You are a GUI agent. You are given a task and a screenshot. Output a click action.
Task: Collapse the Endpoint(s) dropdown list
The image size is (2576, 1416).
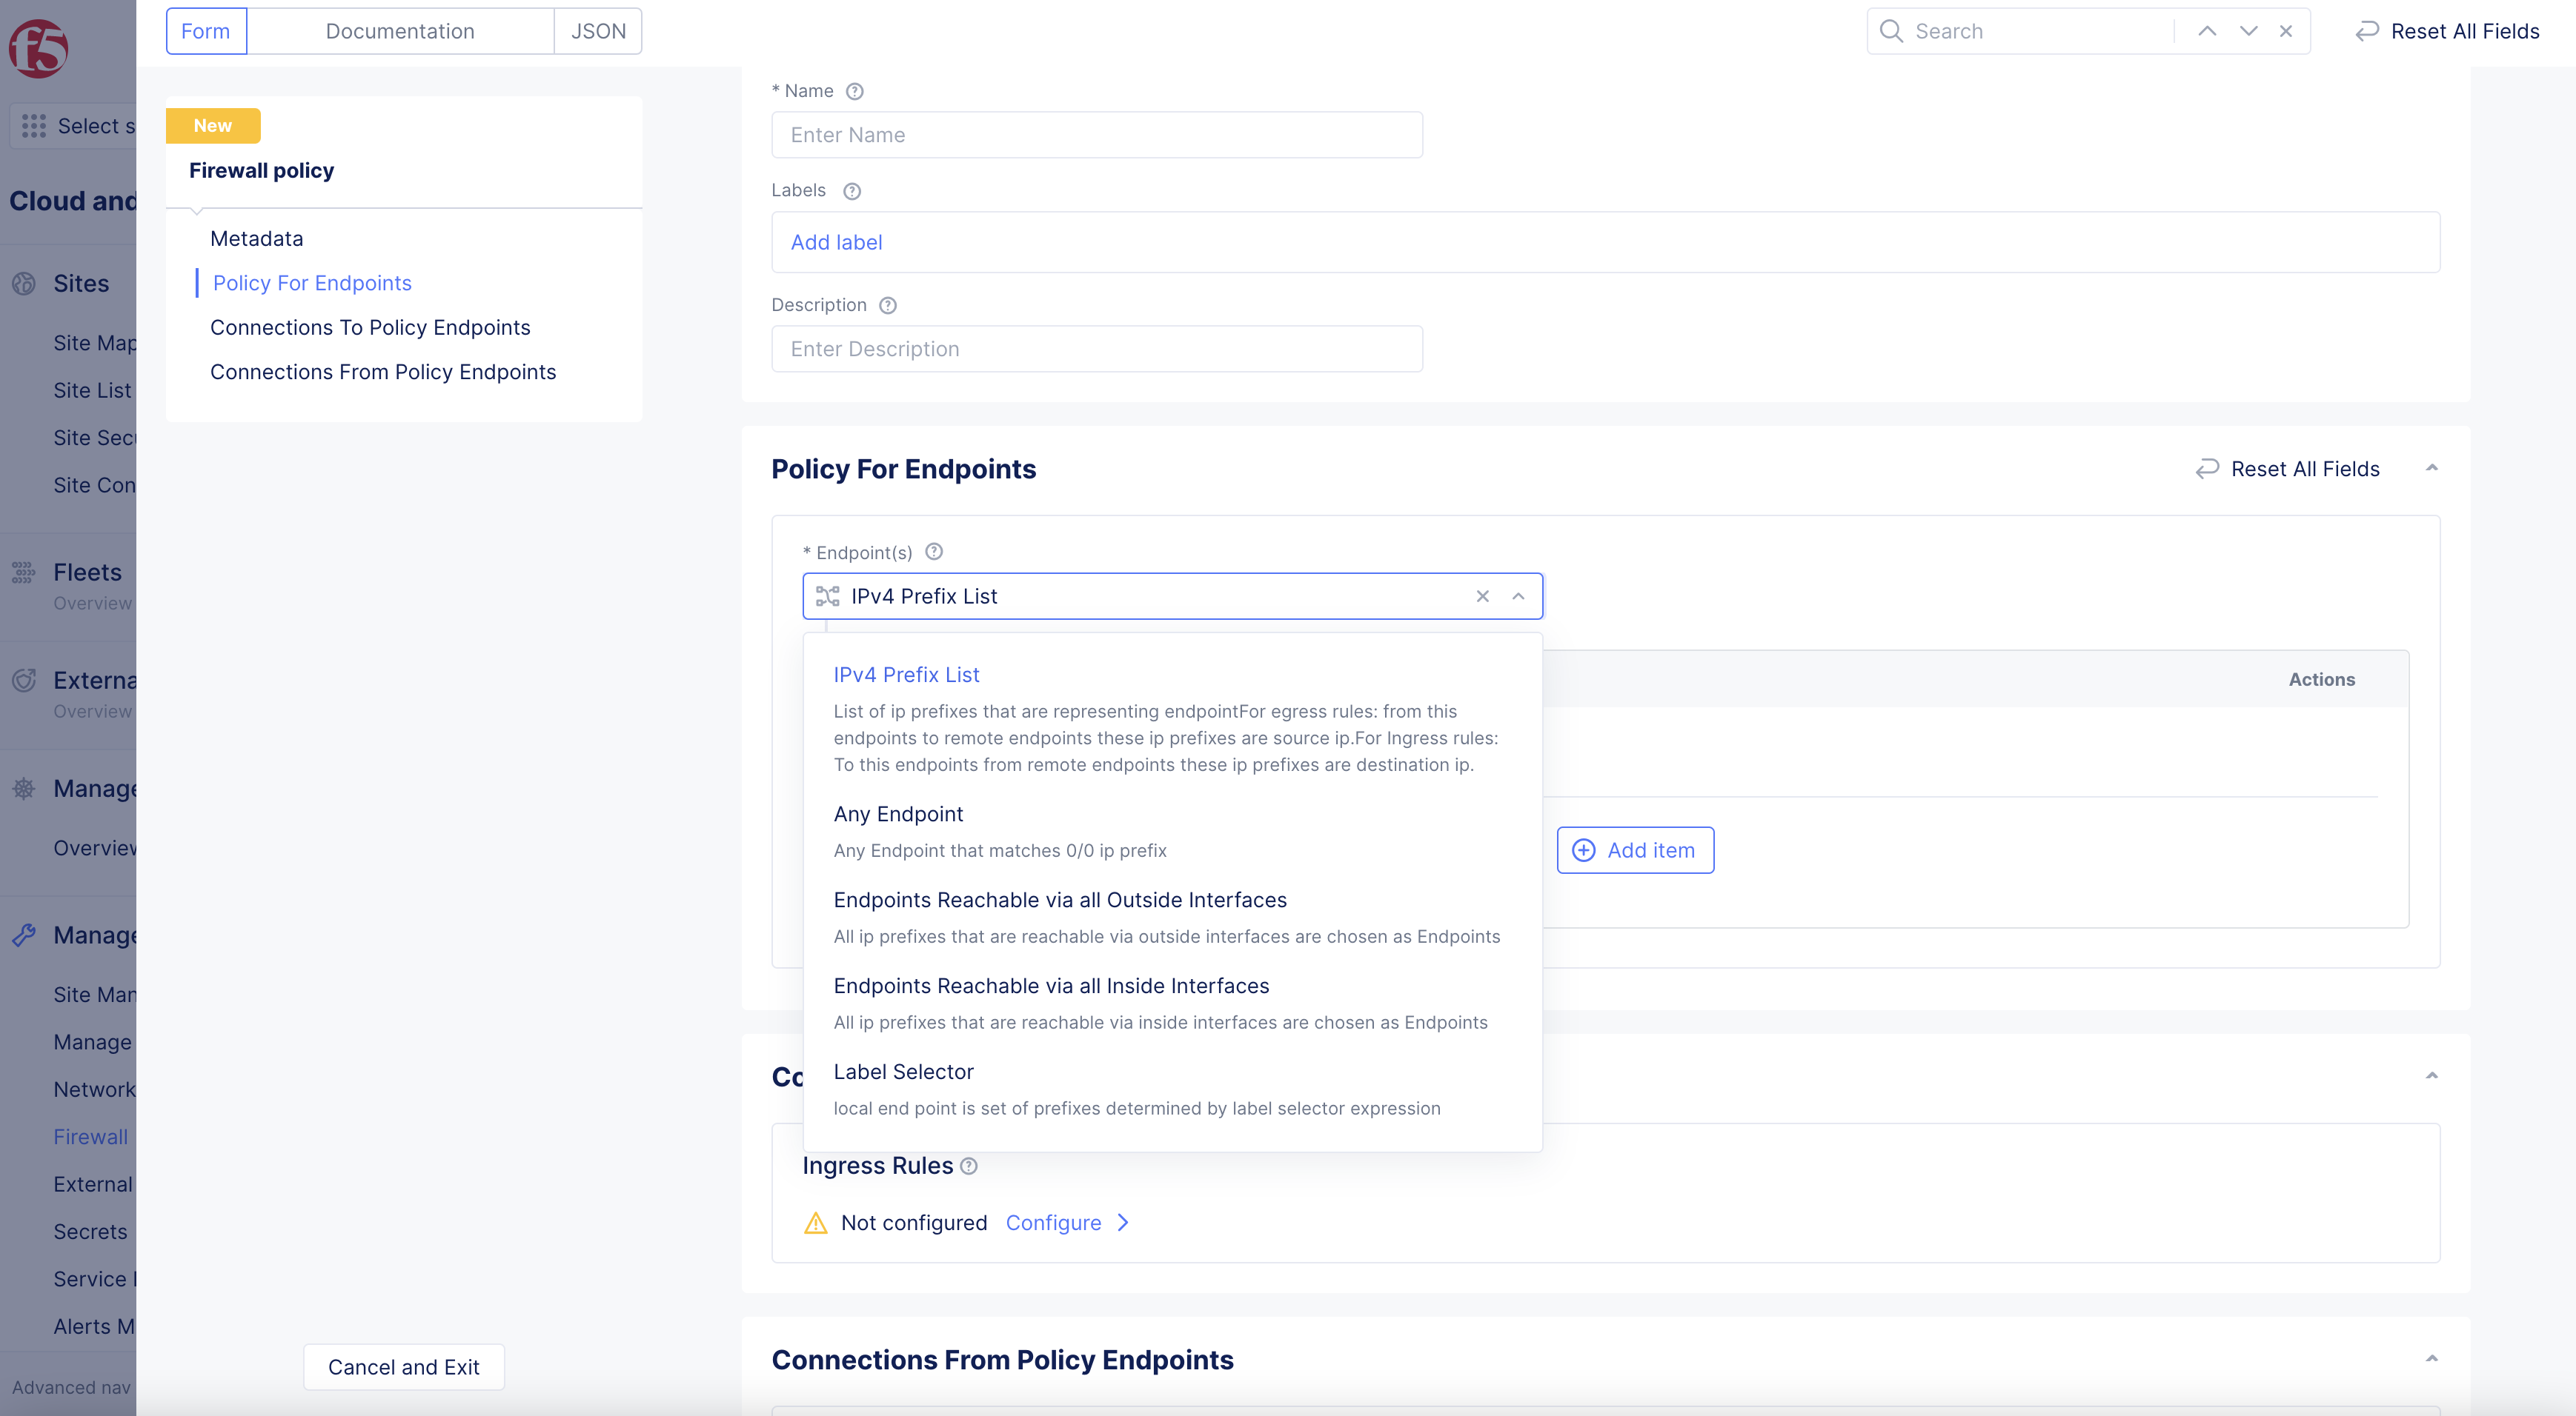tap(1518, 597)
